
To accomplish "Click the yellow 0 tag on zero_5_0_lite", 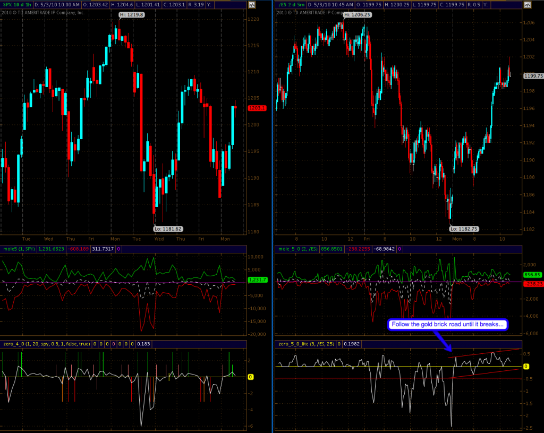I will 526,367.
